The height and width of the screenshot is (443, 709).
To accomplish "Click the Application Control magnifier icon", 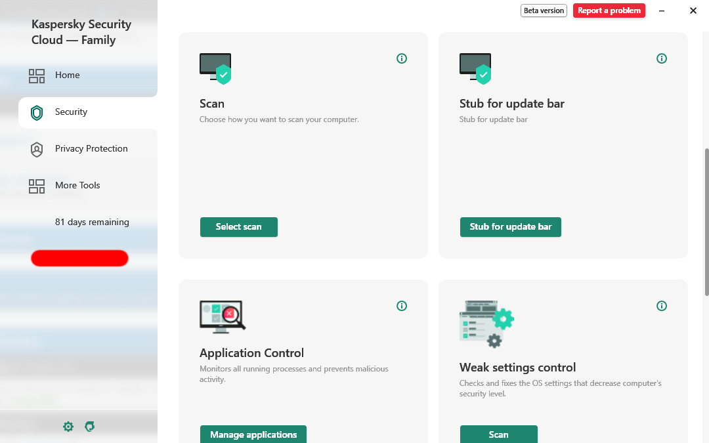I will [223, 317].
